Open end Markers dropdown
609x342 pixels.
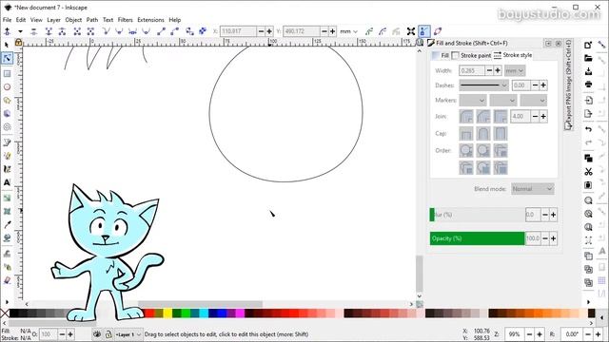click(x=534, y=101)
